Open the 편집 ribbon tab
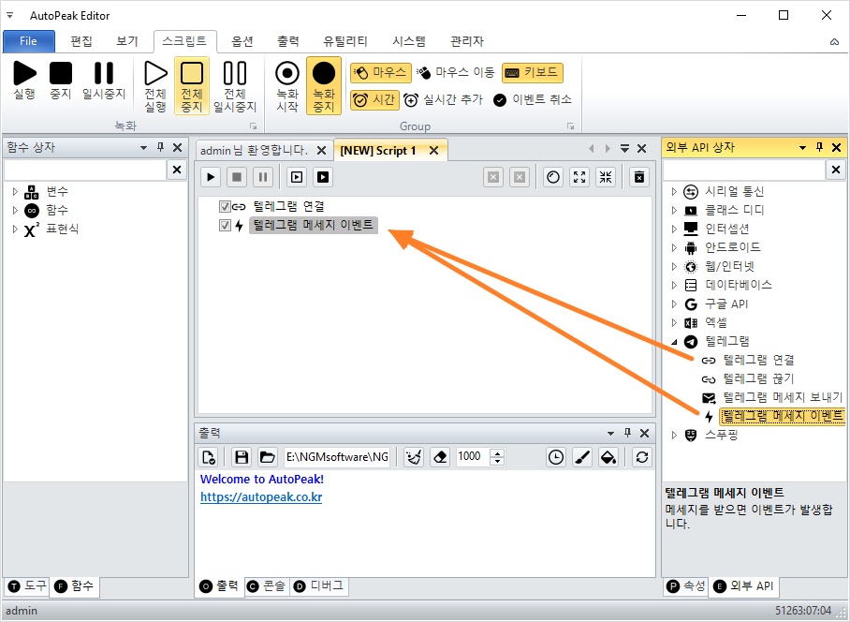The image size is (850, 622). tap(81, 41)
